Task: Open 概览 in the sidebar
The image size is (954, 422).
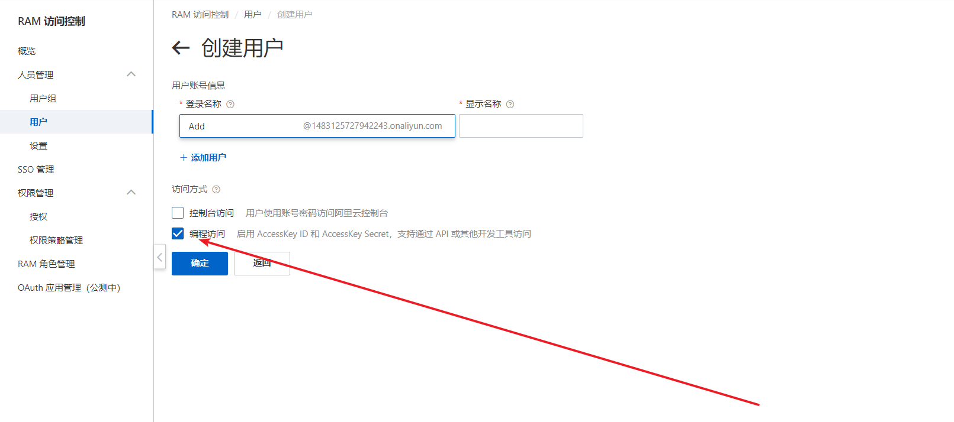Action: 27,51
